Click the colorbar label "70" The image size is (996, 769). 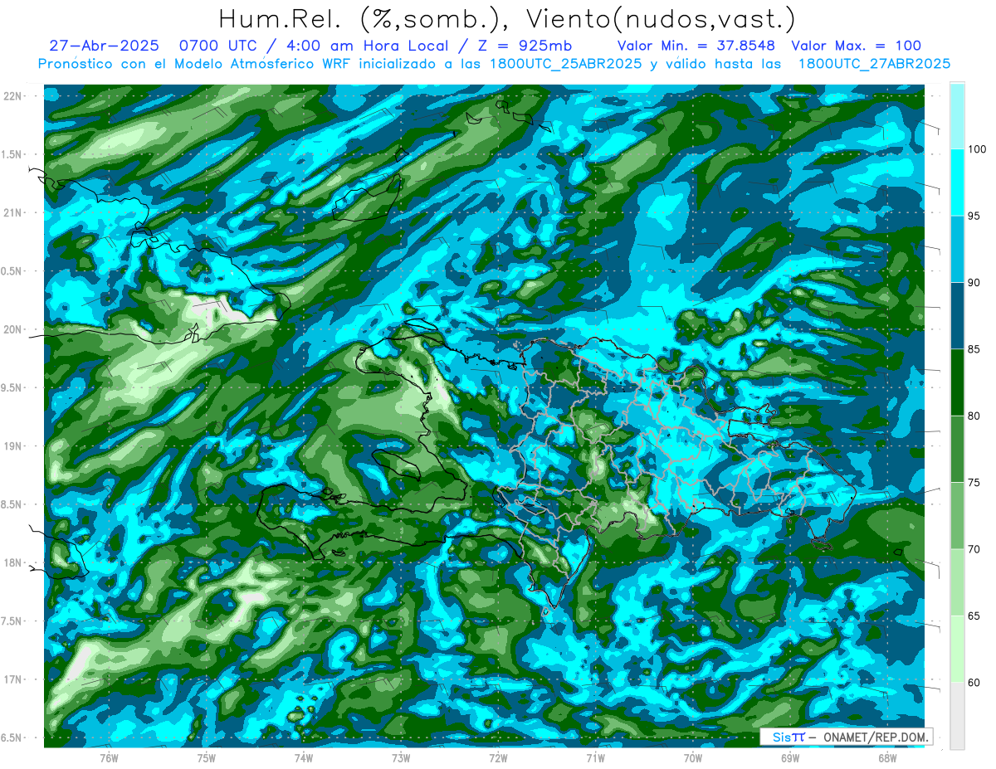pyautogui.click(x=974, y=549)
